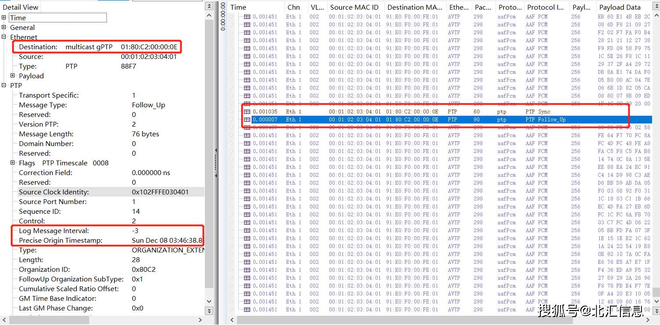Select the Detail View tab
Viewport: 660px width, 325px height.
click(x=21, y=7)
